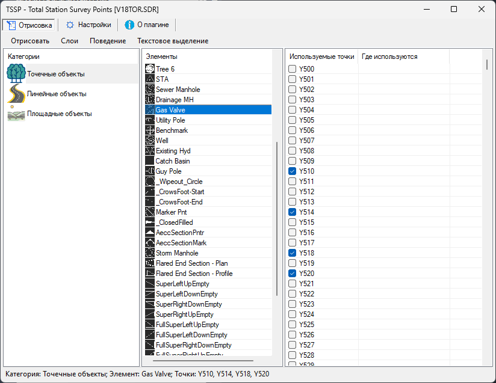
Task: Select the Storm Manhole symbol icon
Action: coord(150,253)
